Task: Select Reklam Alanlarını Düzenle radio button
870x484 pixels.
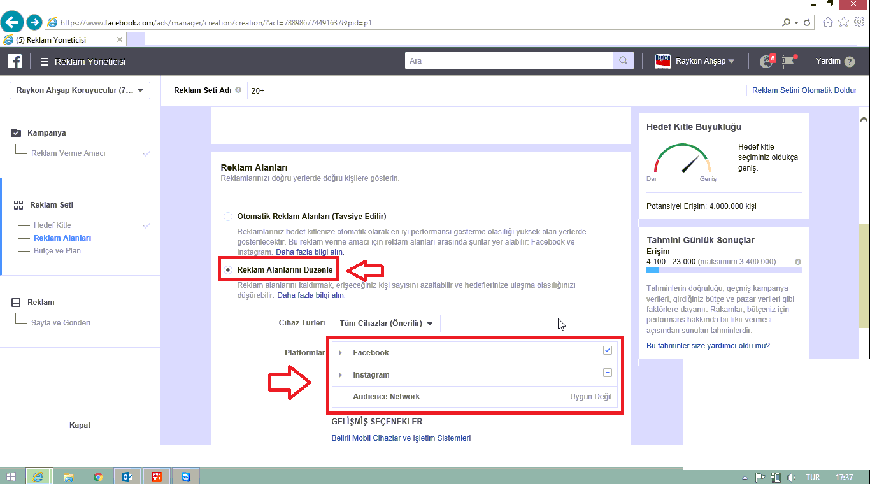Action: pyautogui.click(x=228, y=270)
